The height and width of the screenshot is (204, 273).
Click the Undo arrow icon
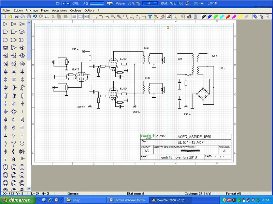pos(35,16)
